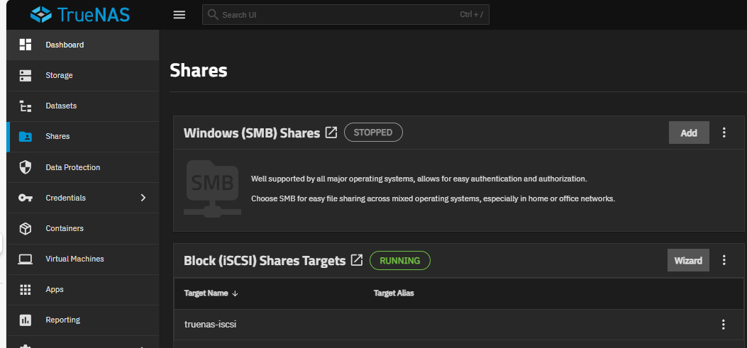Sort by Target Name column header
Screen dimensions: 747x348
click(206, 293)
